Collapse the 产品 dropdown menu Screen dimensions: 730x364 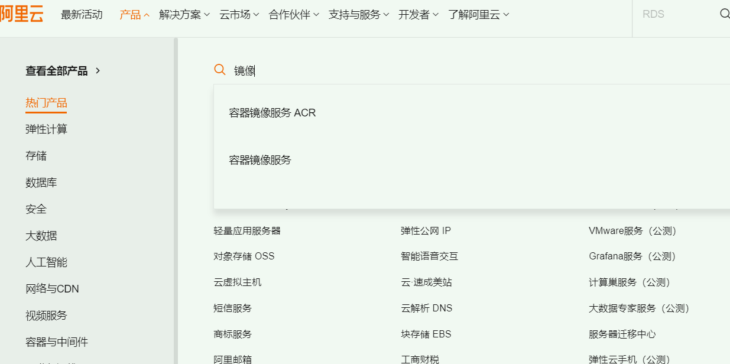(x=134, y=15)
